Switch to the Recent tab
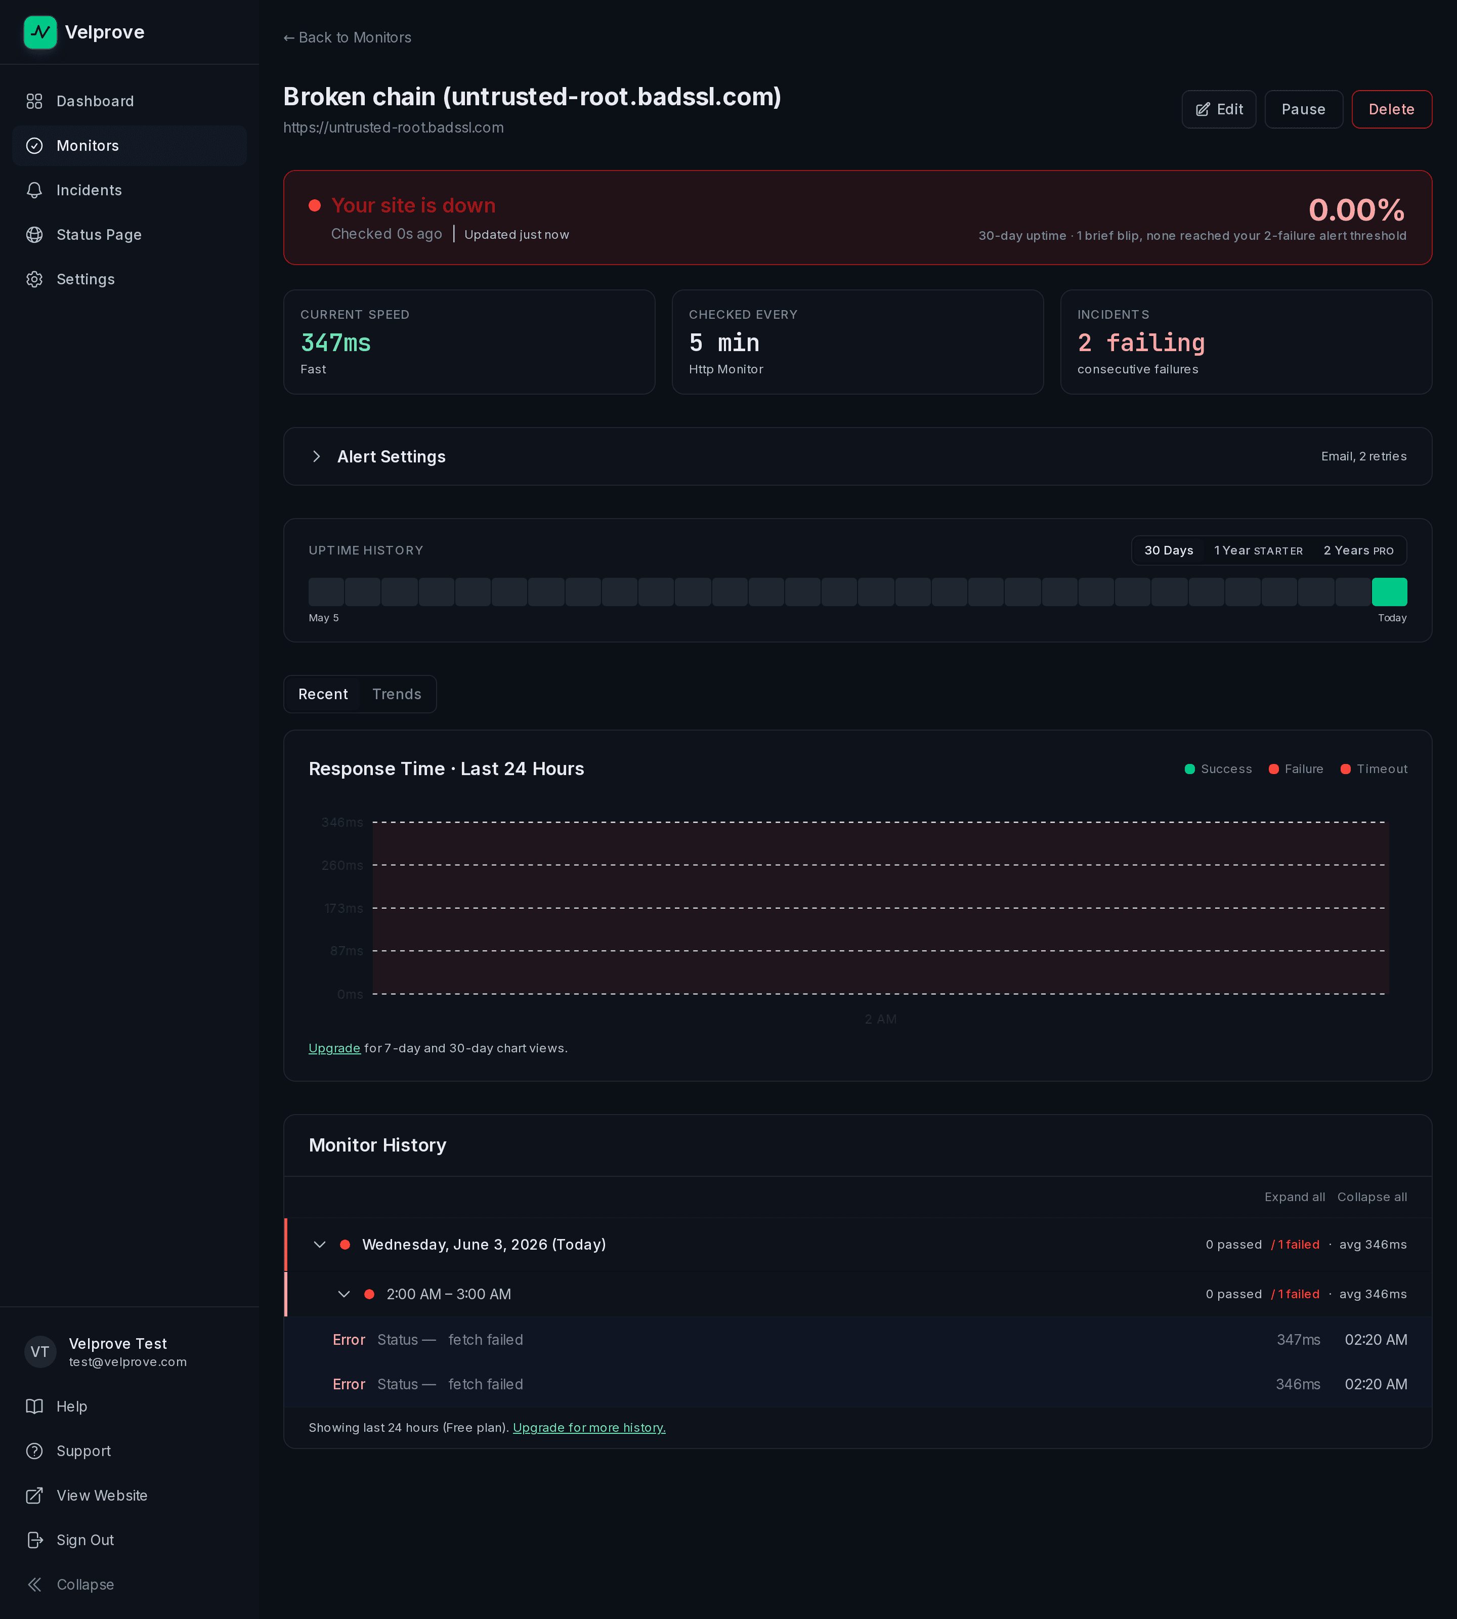This screenshot has width=1457, height=1619. [x=323, y=694]
